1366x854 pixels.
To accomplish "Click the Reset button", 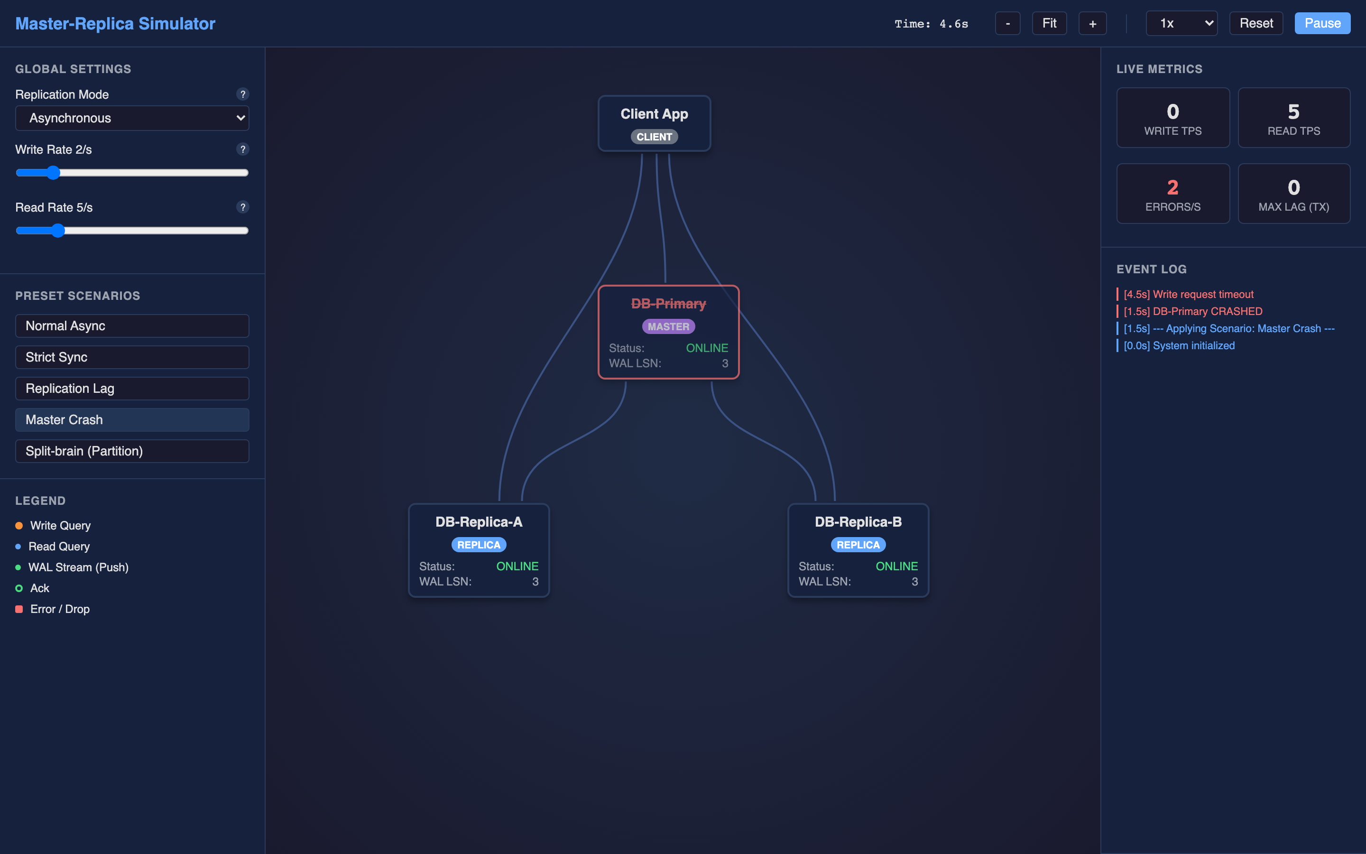I will pyautogui.click(x=1256, y=24).
